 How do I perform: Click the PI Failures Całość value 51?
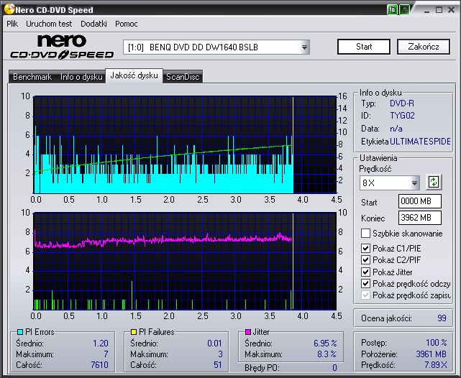click(x=218, y=365)
